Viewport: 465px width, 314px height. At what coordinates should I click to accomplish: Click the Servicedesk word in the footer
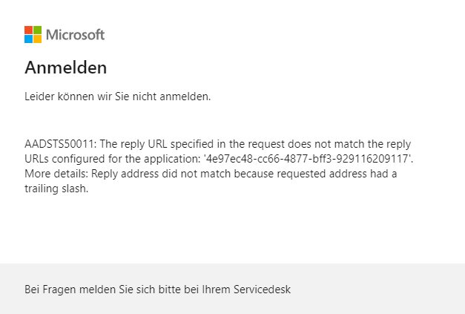[265, 289]
